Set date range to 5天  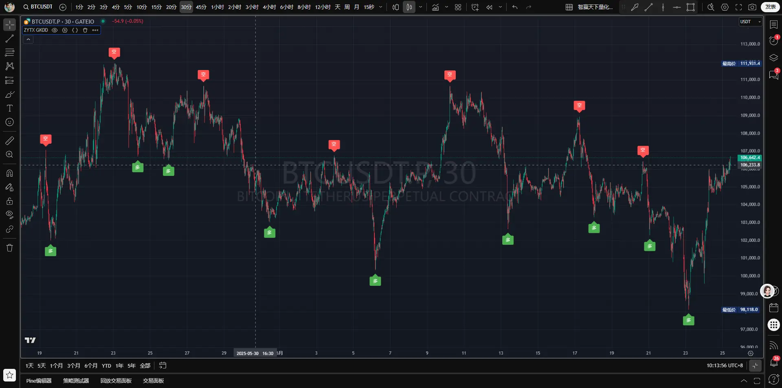[x=42, y=366]
